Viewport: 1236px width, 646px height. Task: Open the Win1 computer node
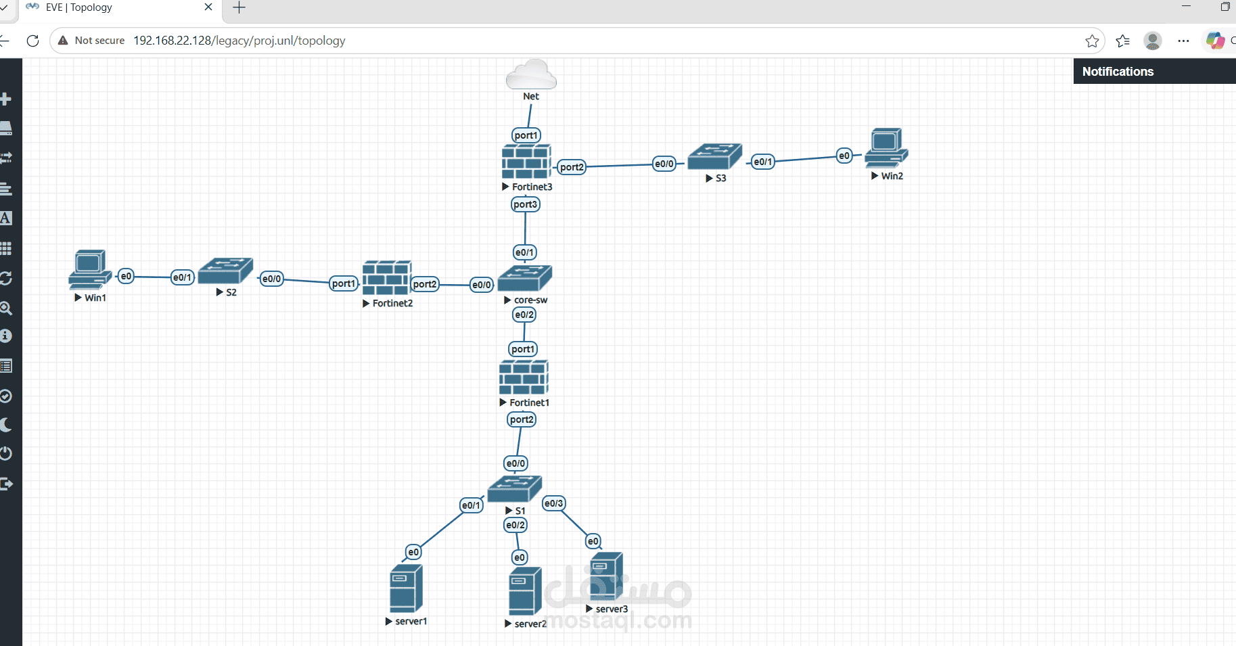(x=90, y=270)
